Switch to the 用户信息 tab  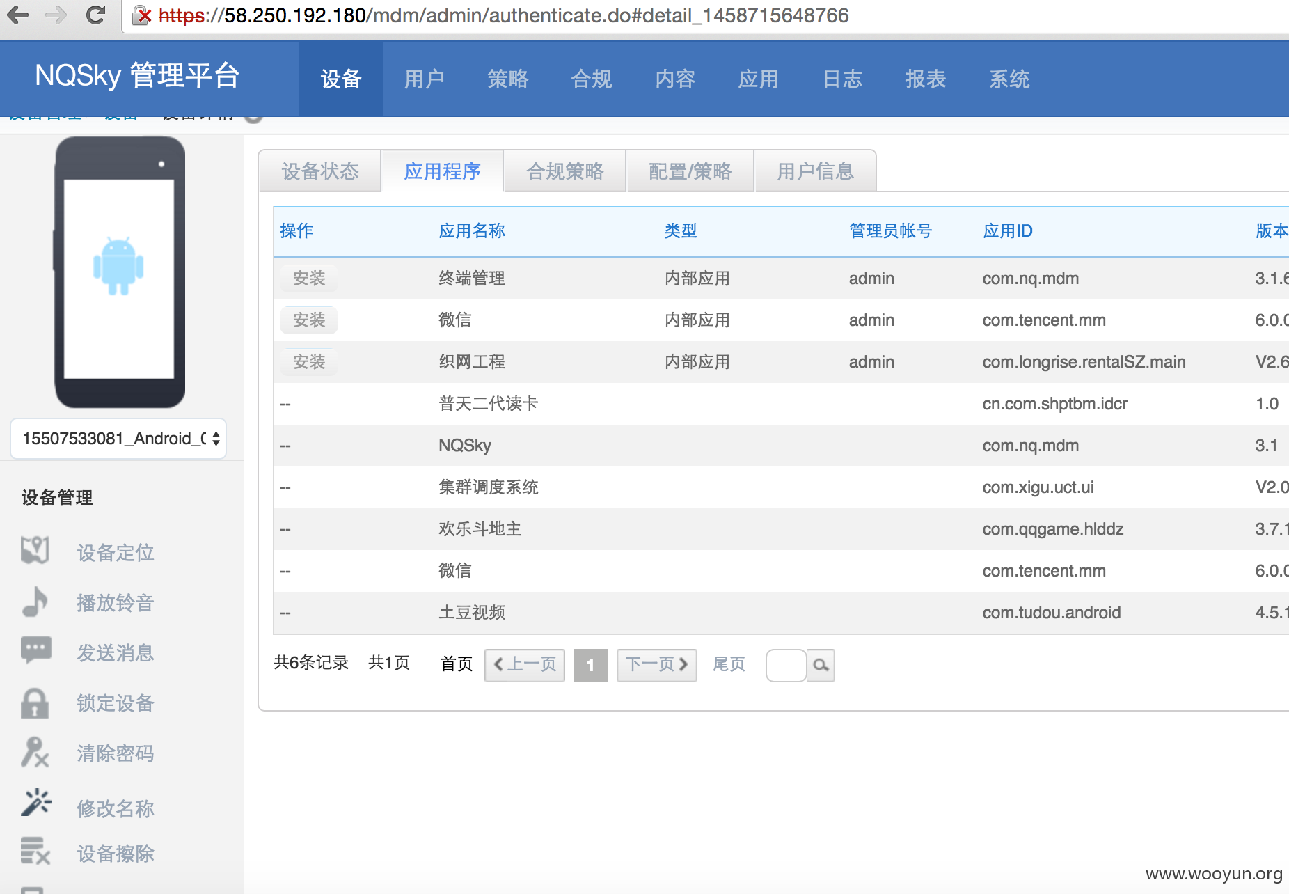coord(816,171)
